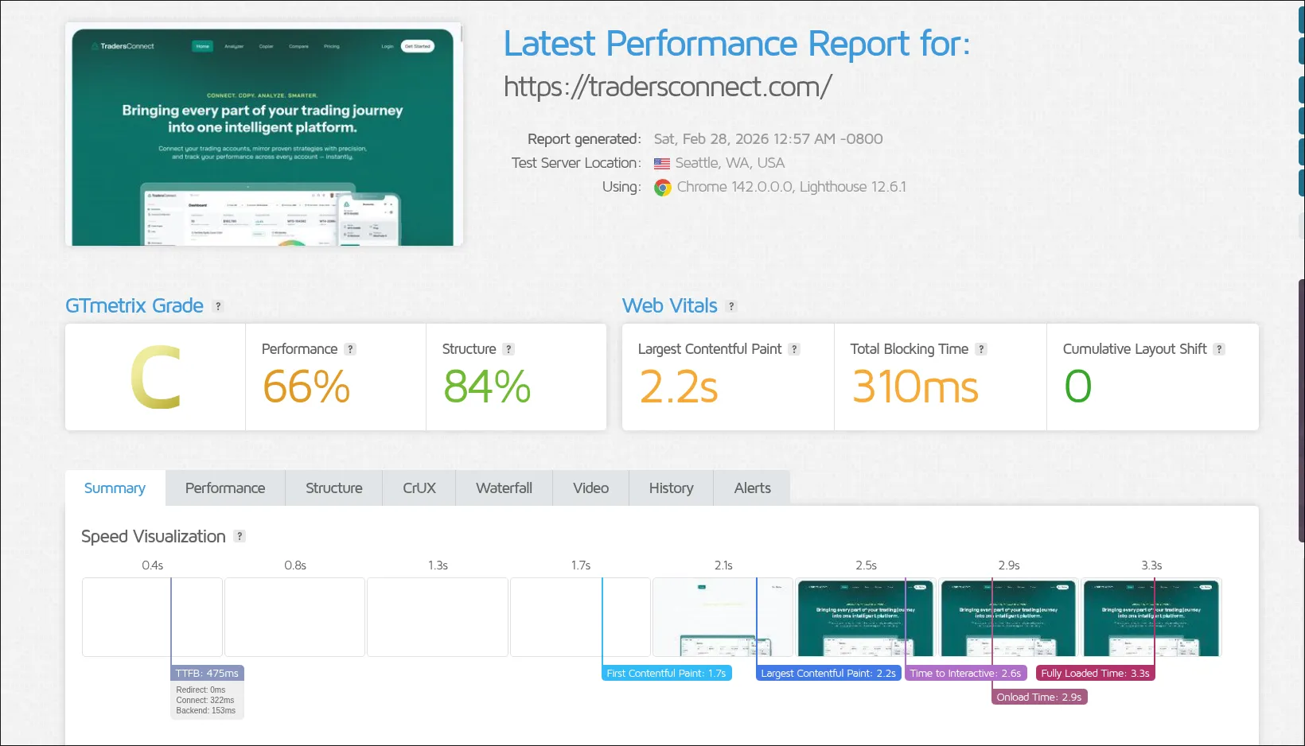Click the First Contentful Paint 1.7s label
The width and height of the screenshot is (1305, 746).
point(666,673)
